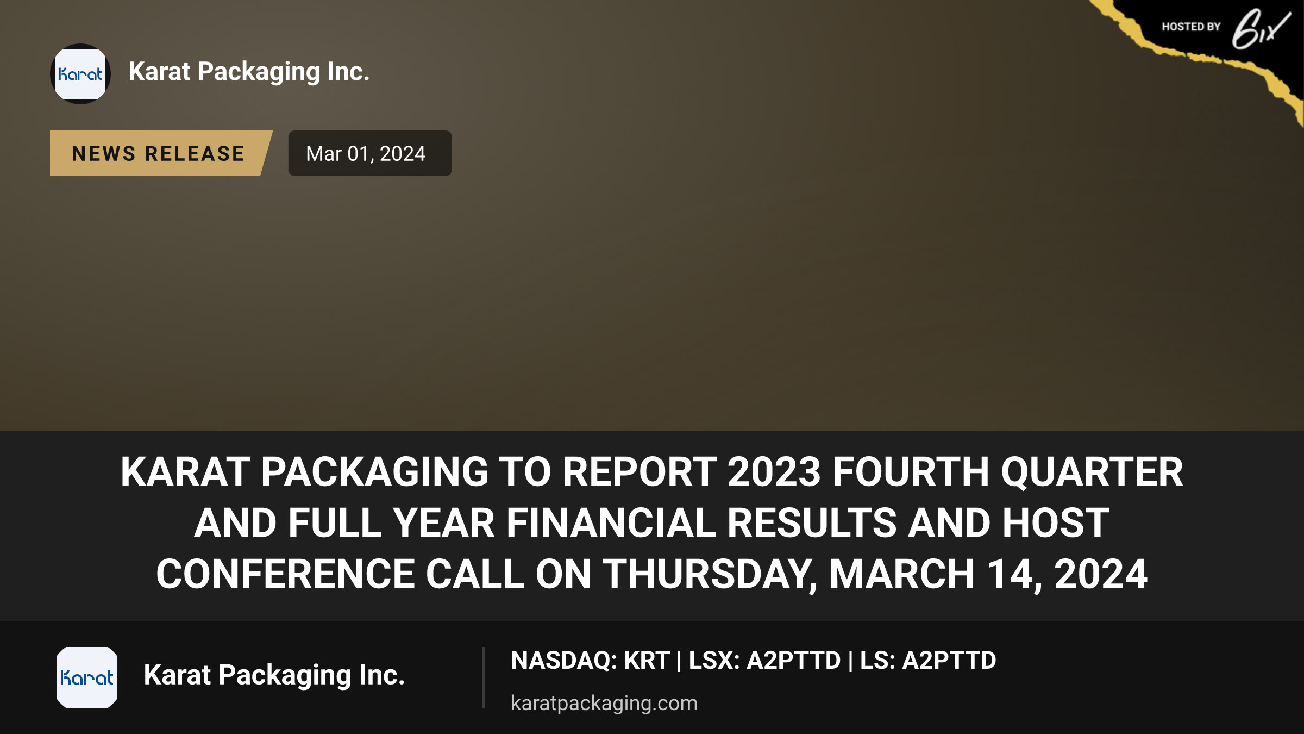Click headline line containing FINANCIAL RESULTS
This screenshot has width=1304, height=734.
[x=652, y=523]
